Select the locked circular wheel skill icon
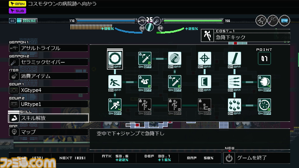This screenshot has width=299, height=168. pyautogui.click(x=264, y=105)
